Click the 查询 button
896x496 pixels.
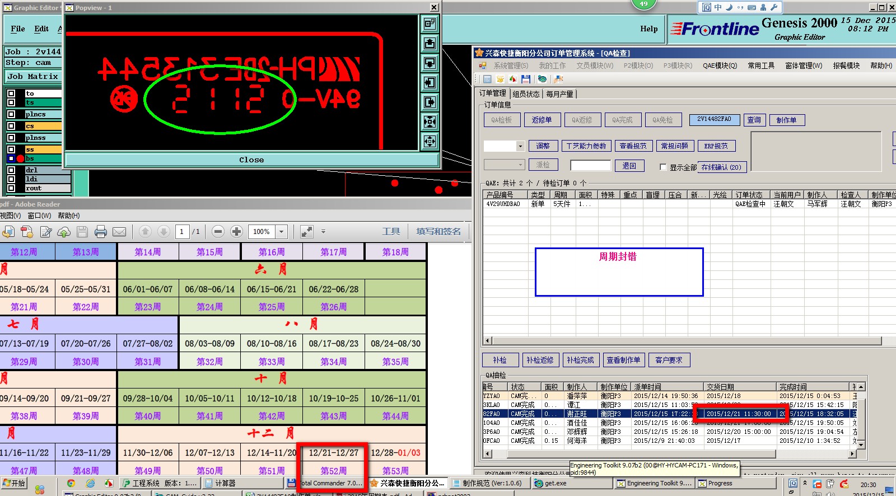(754, 120)
